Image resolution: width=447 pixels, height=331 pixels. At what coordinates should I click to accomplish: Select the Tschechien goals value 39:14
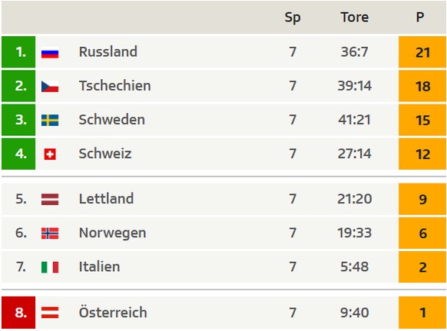pyautogui.click(x=355, y=86)
